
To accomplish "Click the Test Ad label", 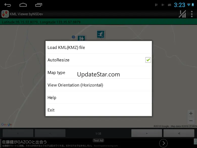I will pos(98,140).
